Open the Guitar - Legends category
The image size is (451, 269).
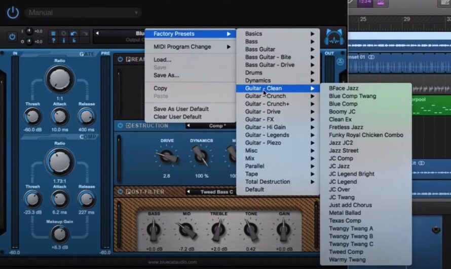pyautogui.click(x=278, y=135)
